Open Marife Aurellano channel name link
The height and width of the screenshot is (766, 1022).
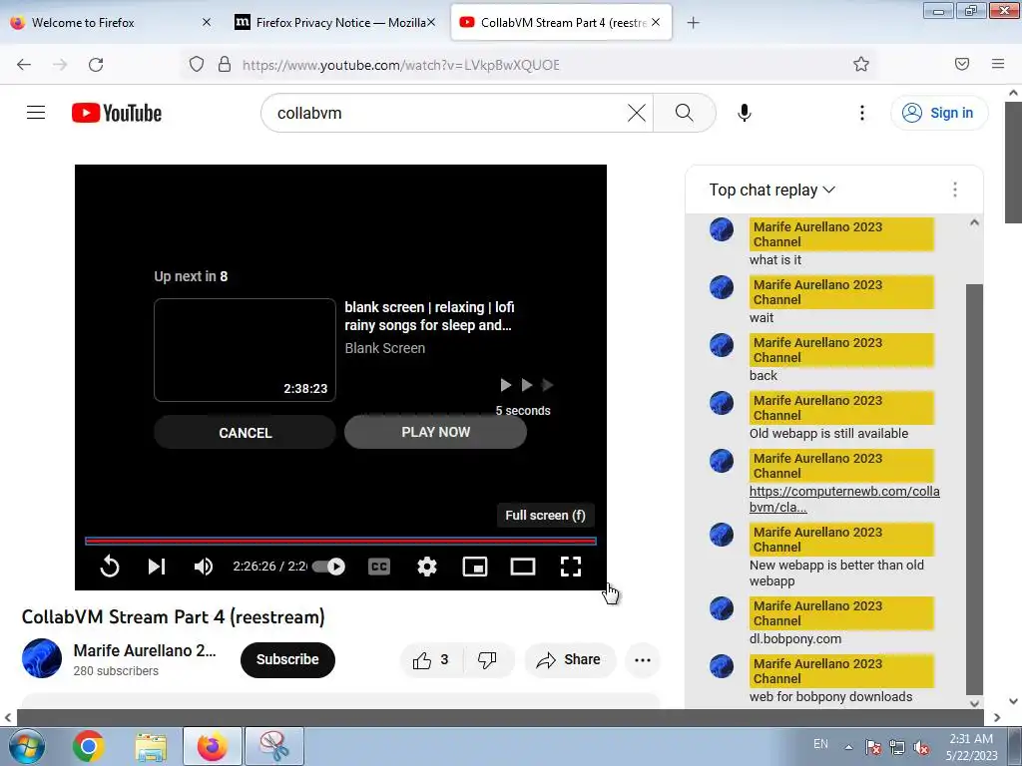[145, 650]
